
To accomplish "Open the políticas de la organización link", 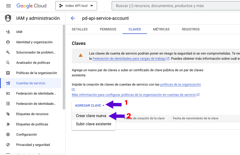I will click(x=181, y=84).
